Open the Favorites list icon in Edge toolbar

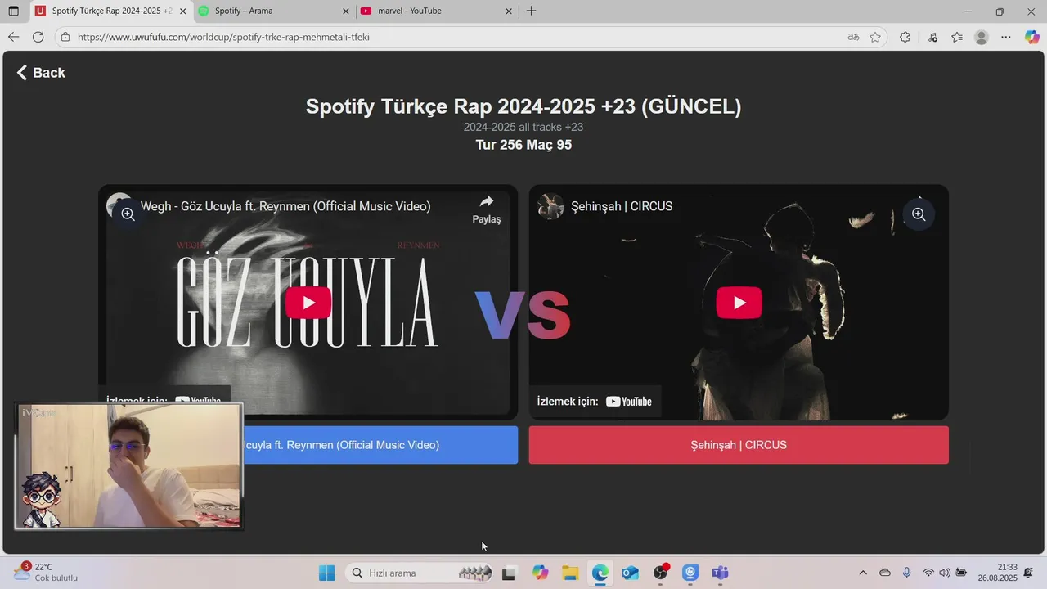[x=957, y=37]
